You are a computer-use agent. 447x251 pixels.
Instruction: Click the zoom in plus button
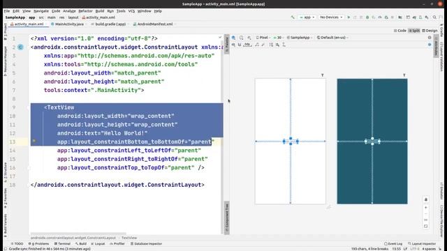(426, 208)
